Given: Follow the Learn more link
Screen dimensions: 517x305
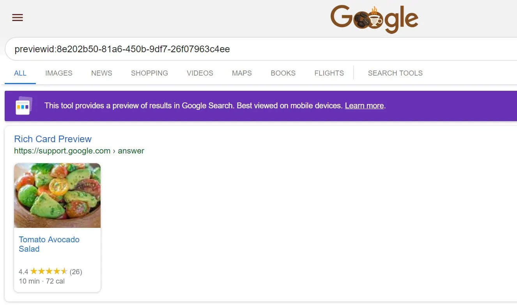Looking at the screenshot, I should pos(364,106).
